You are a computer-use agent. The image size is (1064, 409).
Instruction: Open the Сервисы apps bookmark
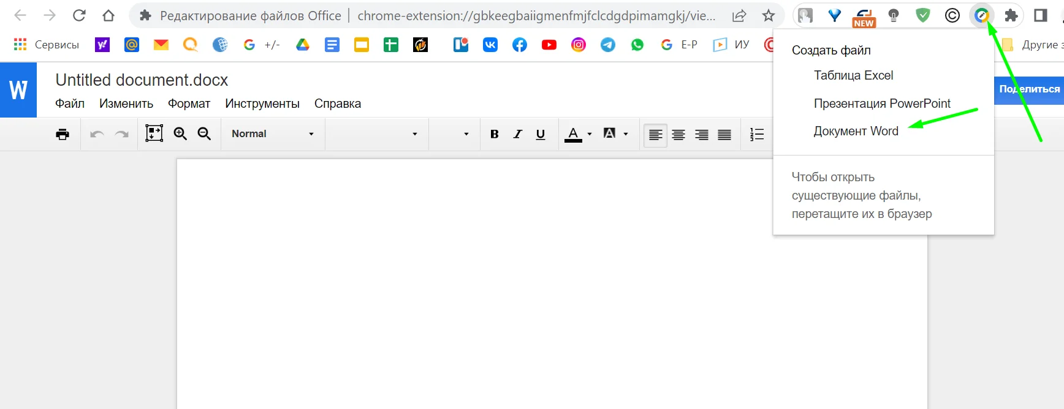coord(46,45)
